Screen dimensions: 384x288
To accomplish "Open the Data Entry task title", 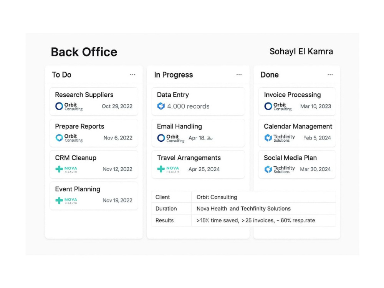I will (173, 95).
